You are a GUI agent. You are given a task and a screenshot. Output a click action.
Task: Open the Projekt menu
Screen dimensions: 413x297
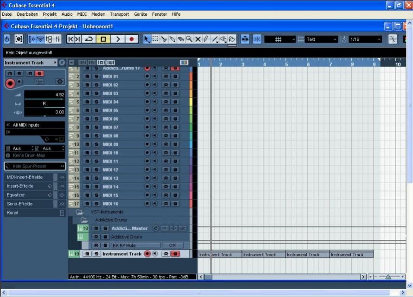(x=50, y=14)
